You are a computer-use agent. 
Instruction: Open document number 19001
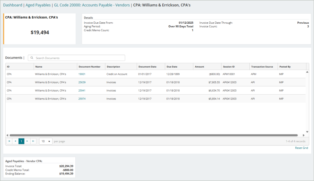pos(82,74)
